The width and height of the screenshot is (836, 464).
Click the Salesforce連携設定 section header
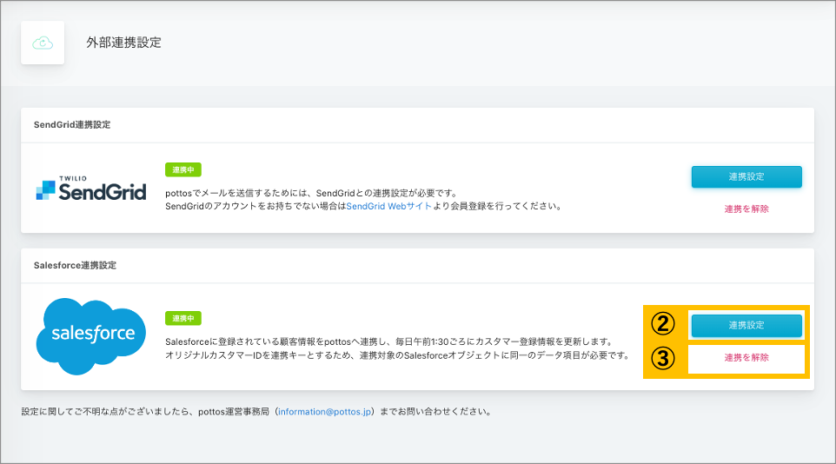coord(75,266)
